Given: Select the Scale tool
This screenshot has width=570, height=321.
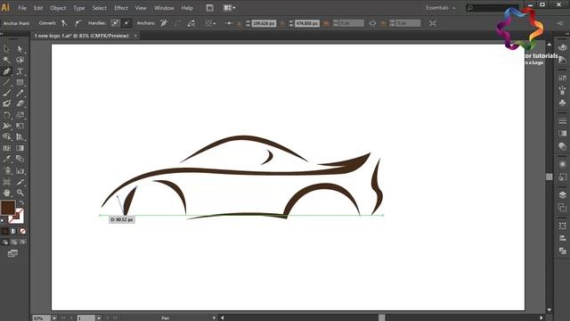Looking at the screenshot, I should (20, 115).
